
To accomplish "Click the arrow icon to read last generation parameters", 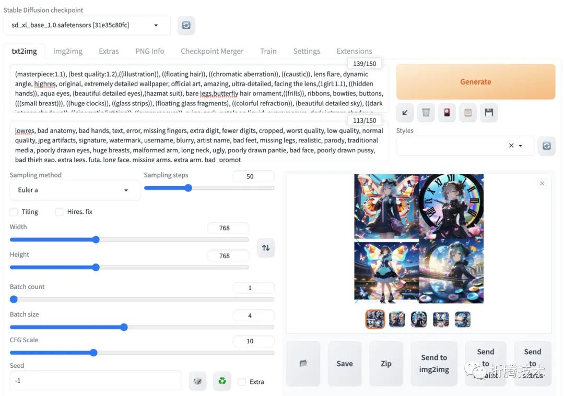I will [x=405, y=113].
